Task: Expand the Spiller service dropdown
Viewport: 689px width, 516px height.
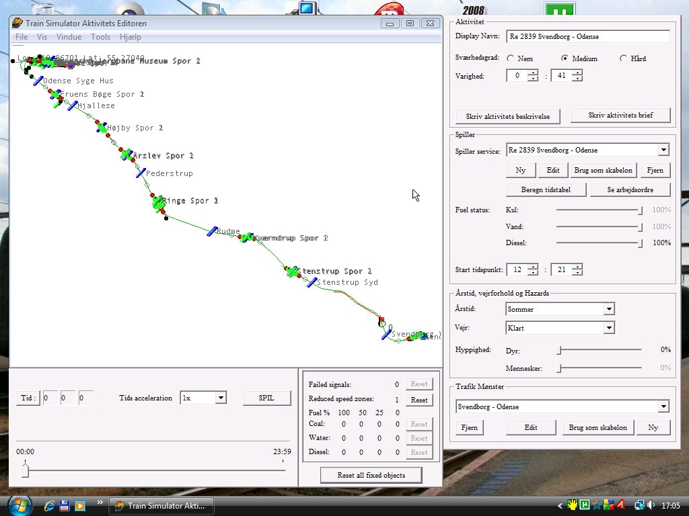Action: pos(663,150)
